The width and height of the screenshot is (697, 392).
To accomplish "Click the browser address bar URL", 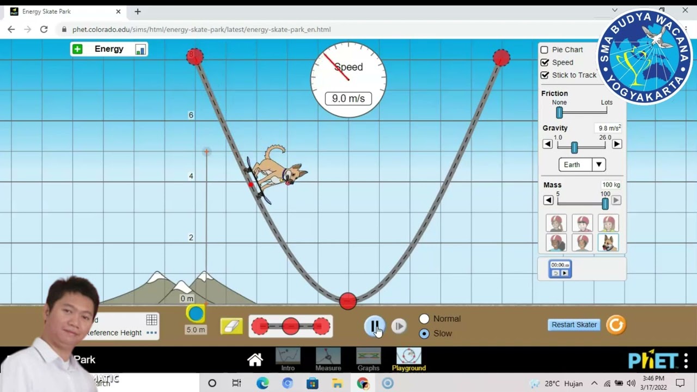I will point(201,29).
